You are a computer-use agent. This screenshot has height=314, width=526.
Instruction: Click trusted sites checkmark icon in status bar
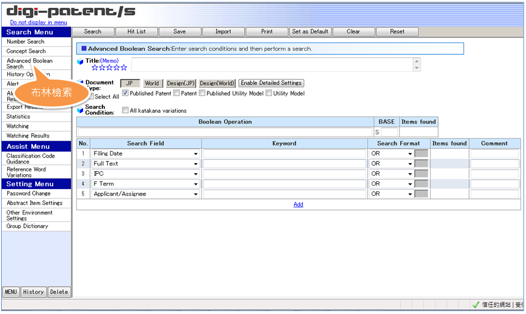click(x=475, y=305)
